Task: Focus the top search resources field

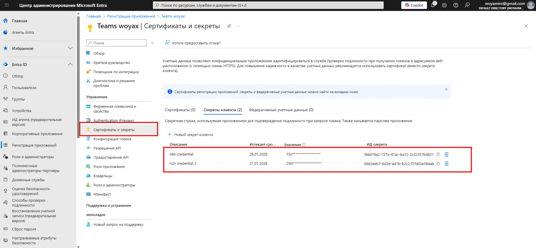Action: 268,5
